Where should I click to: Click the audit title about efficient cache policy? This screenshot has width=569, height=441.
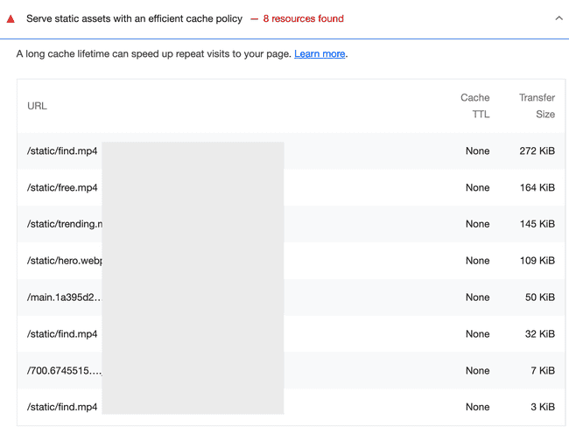tap(134, 18)
